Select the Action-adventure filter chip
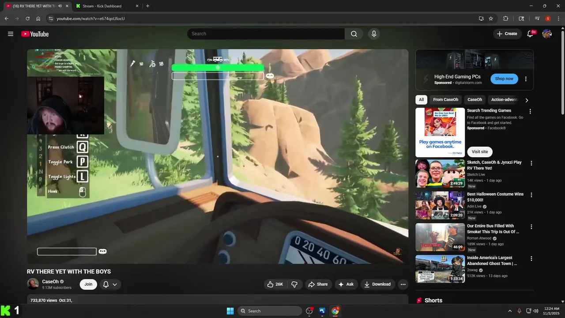Screen dimensions: 565x318 click(x=504, y=100)
